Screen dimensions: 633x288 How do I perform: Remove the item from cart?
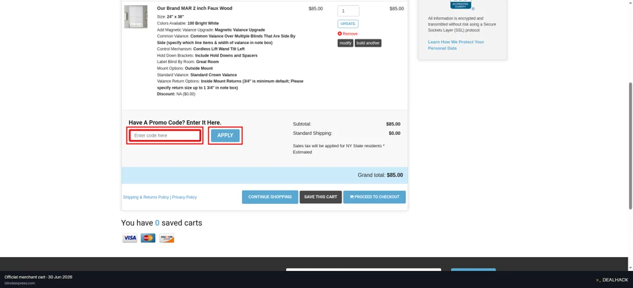tap(349, 34)
